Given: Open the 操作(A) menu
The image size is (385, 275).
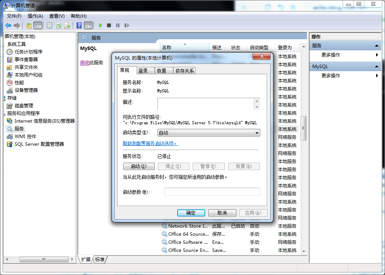Looking at the screenshot, I should pos(35,16).
